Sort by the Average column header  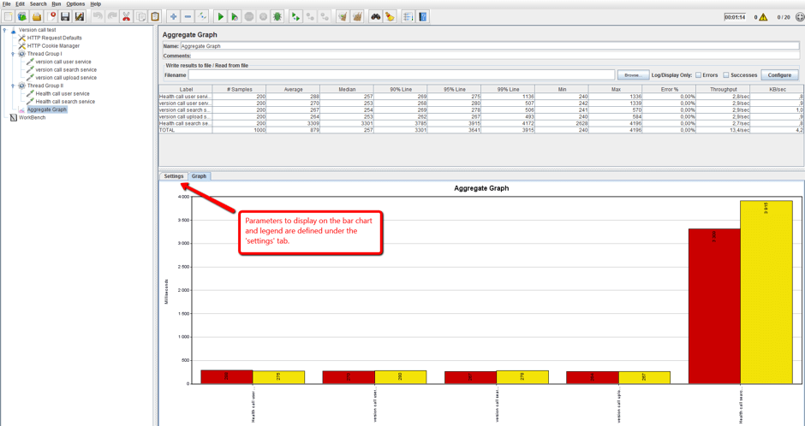coord(293,89)
